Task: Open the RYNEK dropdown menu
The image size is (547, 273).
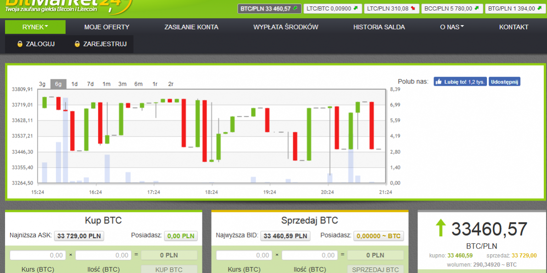Action: click(35, 27)
